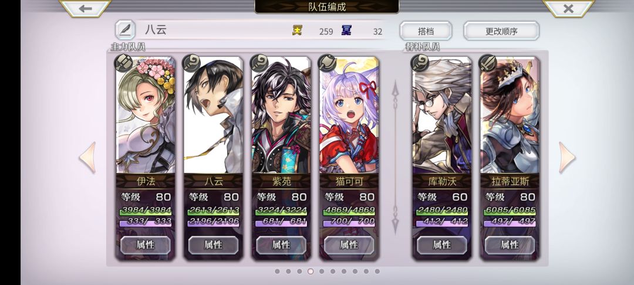Tap the blue 冥 shadow points icon

pyautogui.click(x=346, y=30)
